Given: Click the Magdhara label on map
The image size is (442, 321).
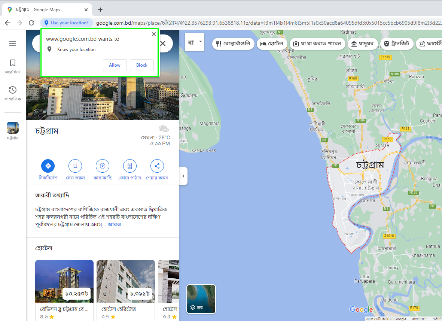Looking at the screenshot, I should tap(210, 124).
